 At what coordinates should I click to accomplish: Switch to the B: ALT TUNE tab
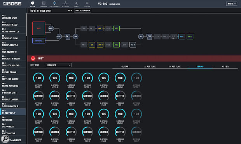pos(175,66)
